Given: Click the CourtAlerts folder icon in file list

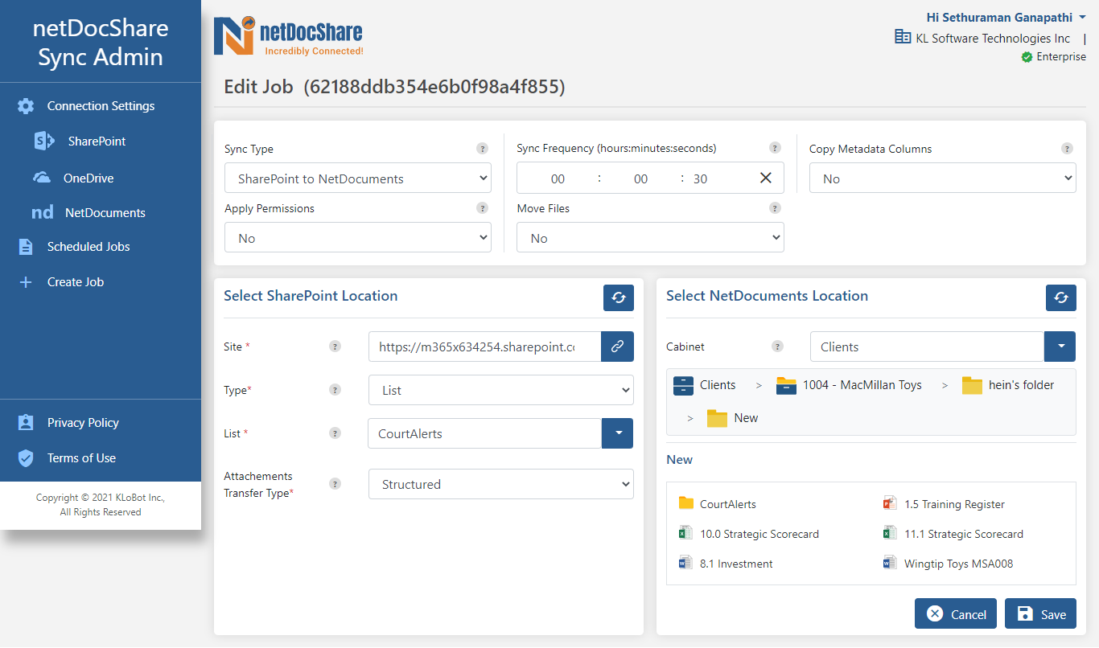Looking at the screenshot, I should coord(685,503).
